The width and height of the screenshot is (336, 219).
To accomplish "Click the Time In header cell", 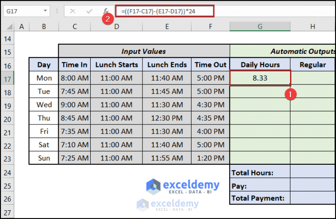I will pyautogui.click(x=74, y=65).
